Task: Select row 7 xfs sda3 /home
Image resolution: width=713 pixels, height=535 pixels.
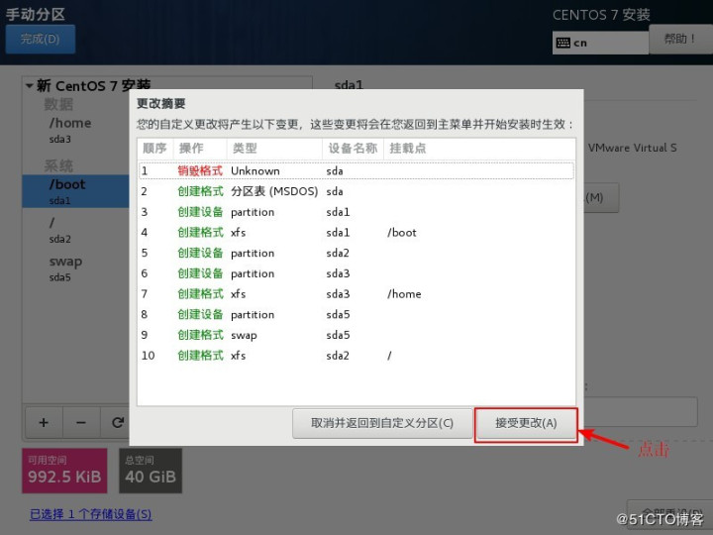Action: [356, 294]
